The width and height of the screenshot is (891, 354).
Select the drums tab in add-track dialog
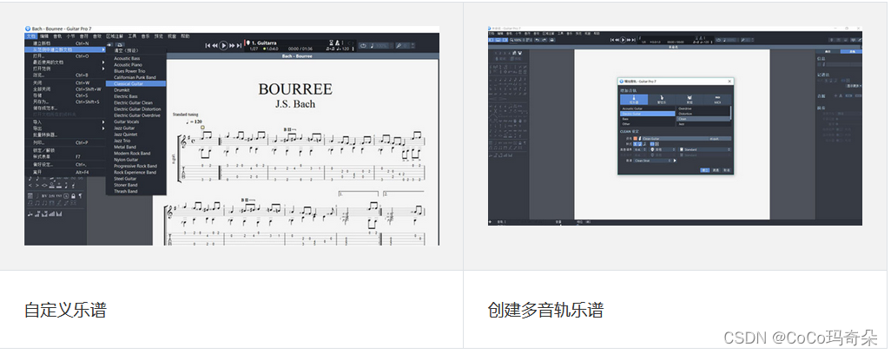(690, 99)
